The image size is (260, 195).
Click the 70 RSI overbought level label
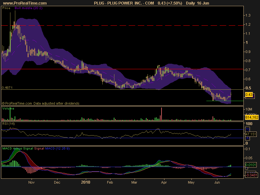(247, 129)
